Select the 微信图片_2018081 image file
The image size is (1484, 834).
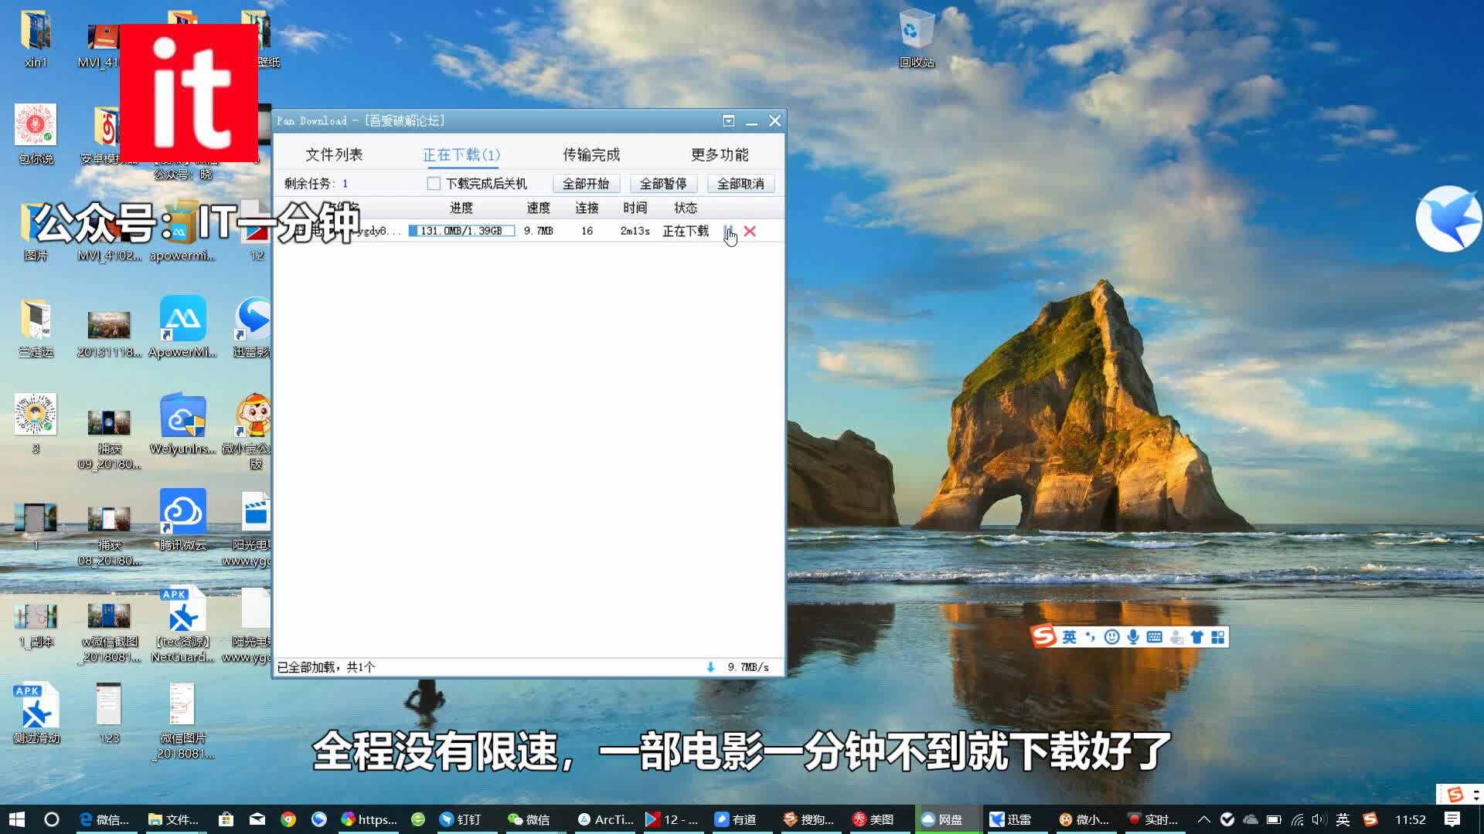pyautogui.click(x=182, y=720)
